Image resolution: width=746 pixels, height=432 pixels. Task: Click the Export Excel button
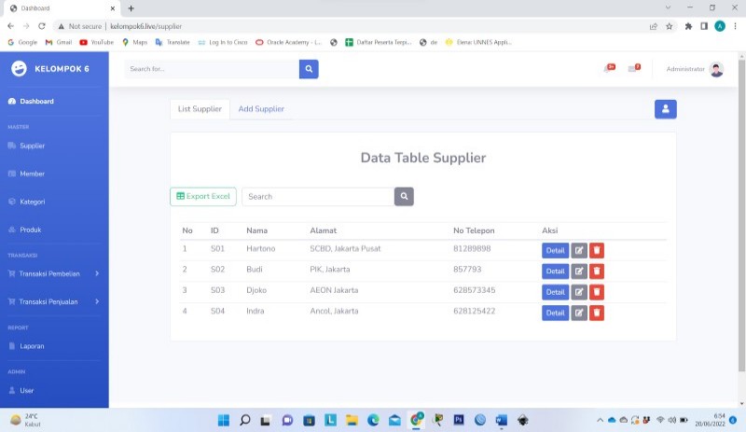pyautogui.click(x=203, y=197)
